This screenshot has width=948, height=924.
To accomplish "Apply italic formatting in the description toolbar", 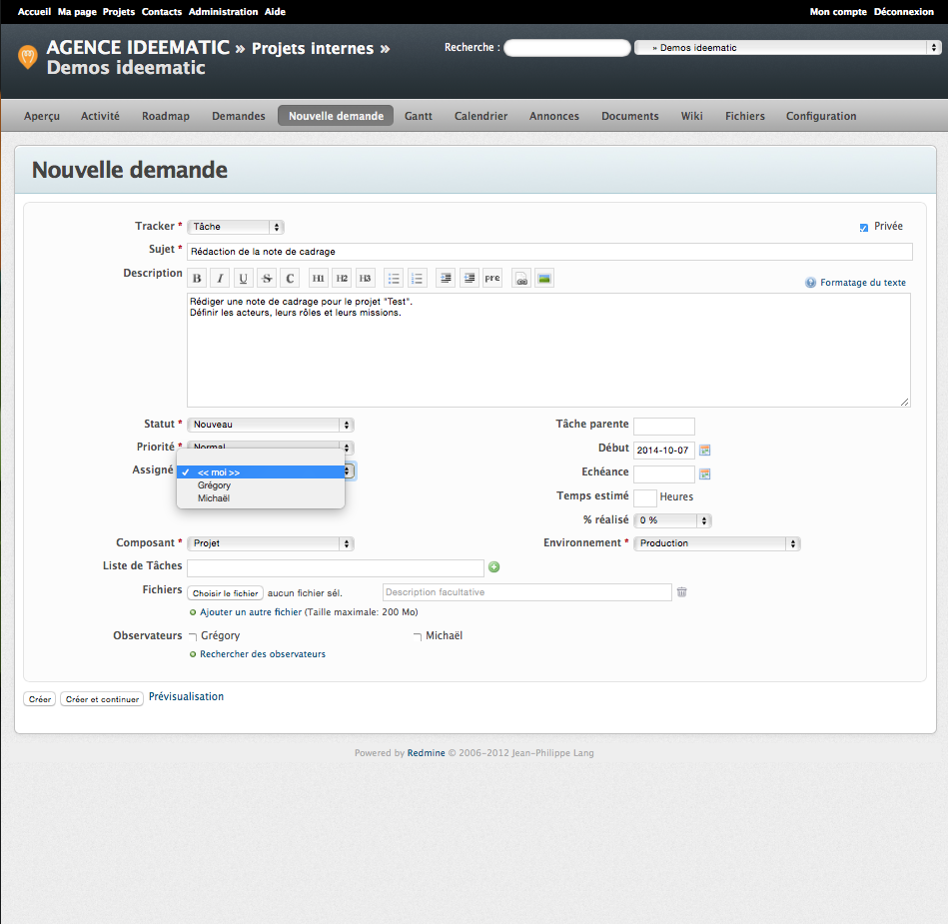I will 220,278.
